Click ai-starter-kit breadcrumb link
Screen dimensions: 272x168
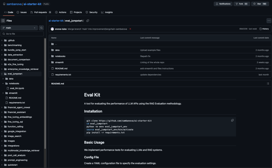(x=56, y=21)
